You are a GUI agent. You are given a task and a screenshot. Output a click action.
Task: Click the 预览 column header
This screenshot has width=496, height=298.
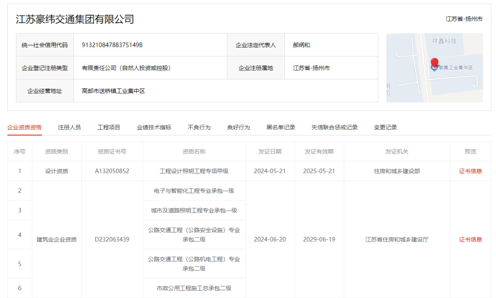[470, 152]
